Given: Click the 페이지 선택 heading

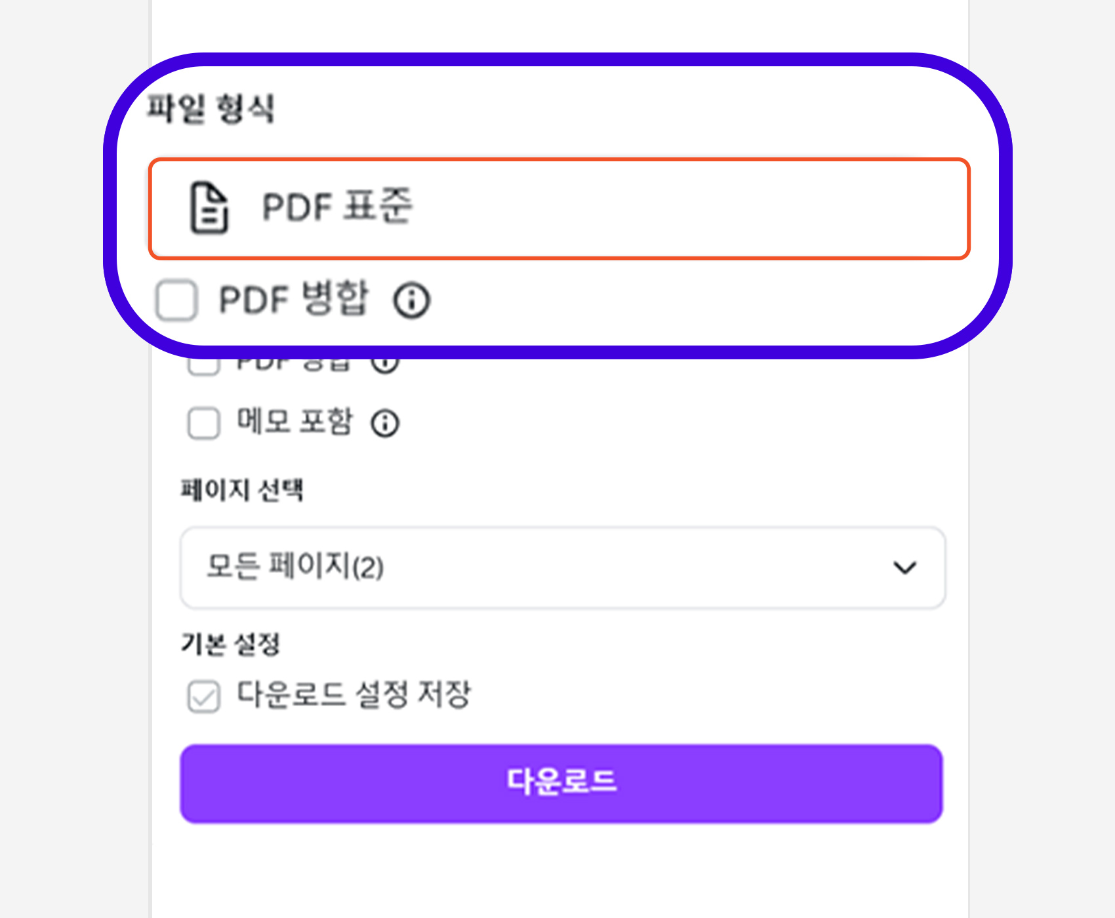Looking at the screenshot, I should coord(242,490).
